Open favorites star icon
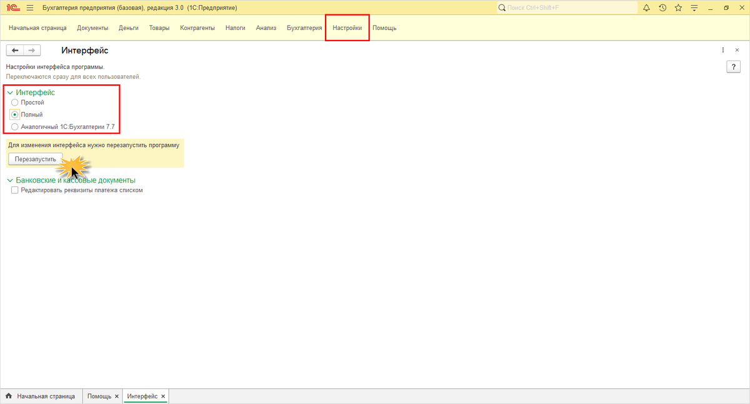Image resolution: width=750 pixels, height=404 pixels. [x=678, y=8]
